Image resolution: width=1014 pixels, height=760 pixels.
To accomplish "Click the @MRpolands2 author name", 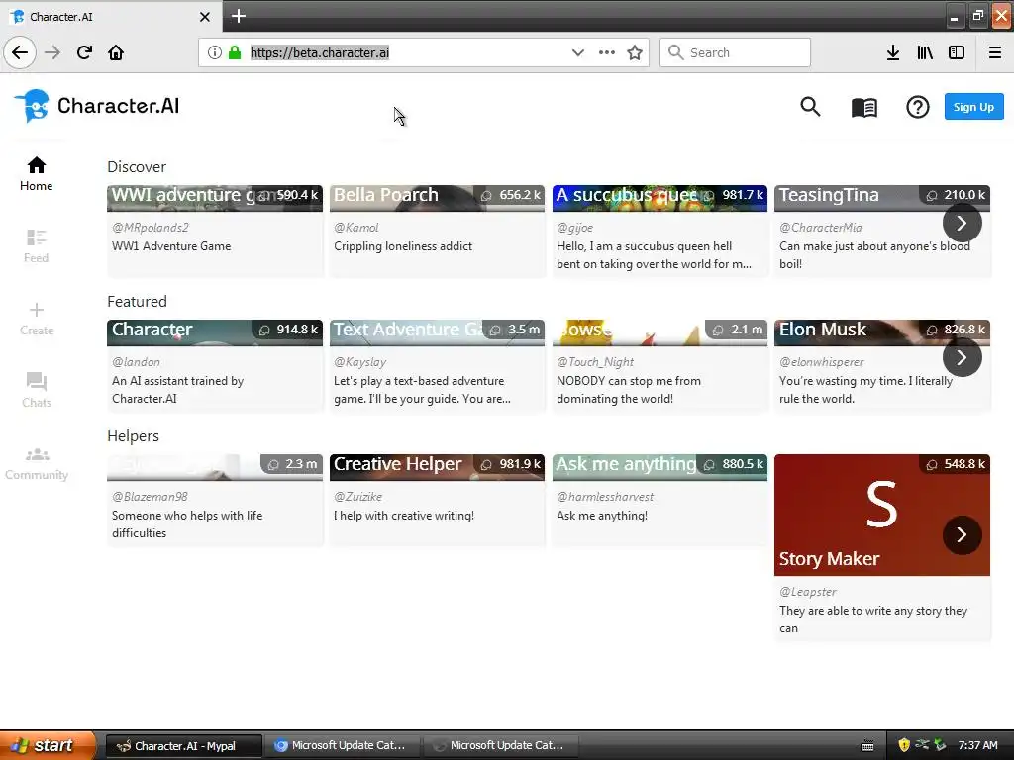I will click(x=151, y=228).
